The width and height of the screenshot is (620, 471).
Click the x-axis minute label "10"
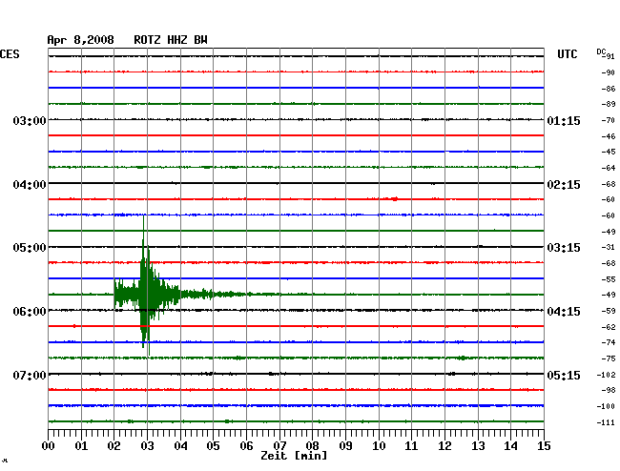point(379,446)
